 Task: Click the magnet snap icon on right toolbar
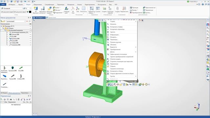(208, 25)
